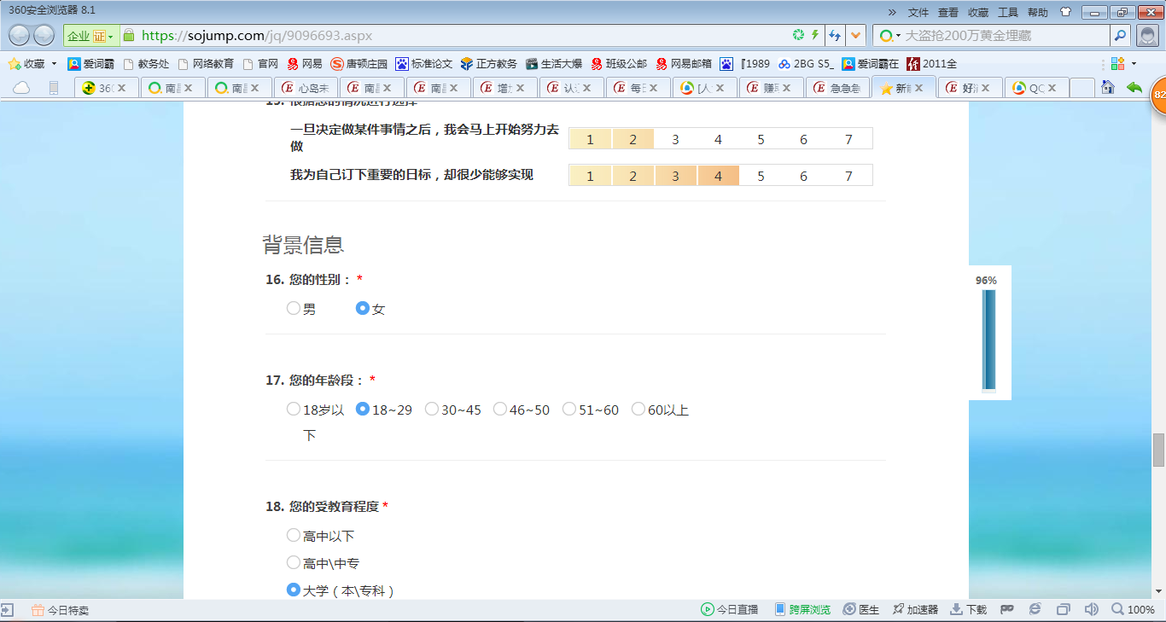This screenshot has width=1166, height=622.
Task: Rate second statement 我为自己订下重要的目标 as 7
Action: pos(848,176)
